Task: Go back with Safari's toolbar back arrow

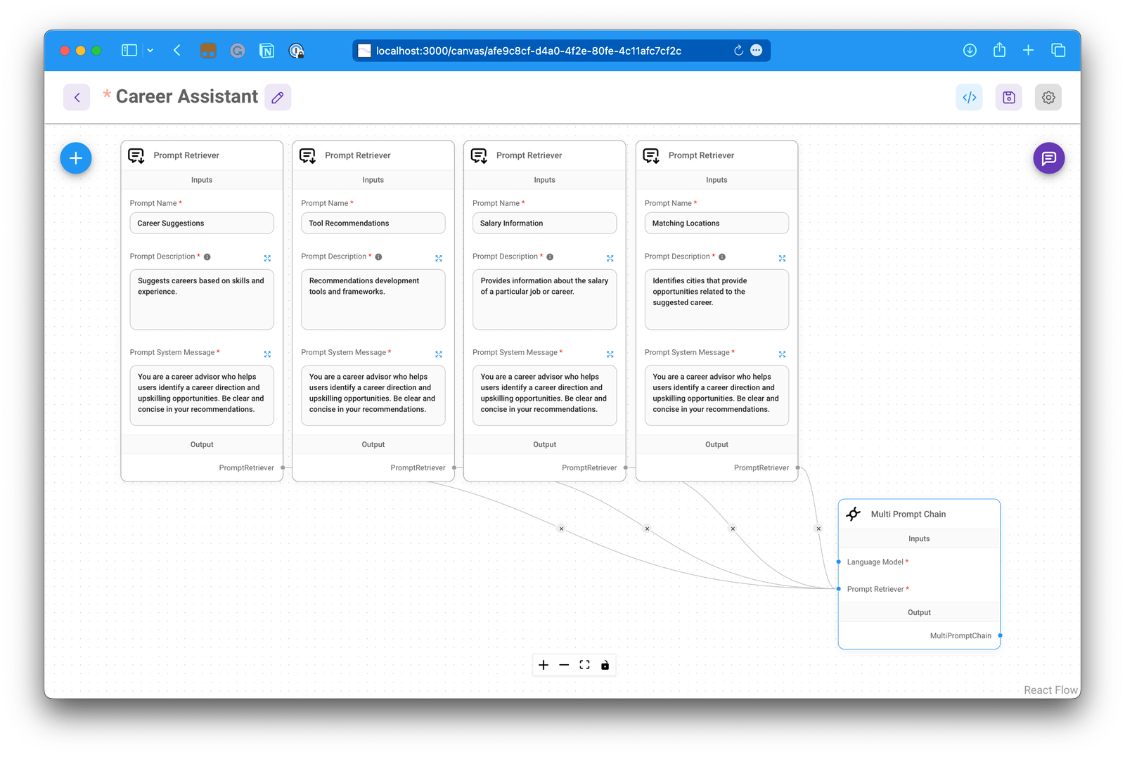Action: 177,51
